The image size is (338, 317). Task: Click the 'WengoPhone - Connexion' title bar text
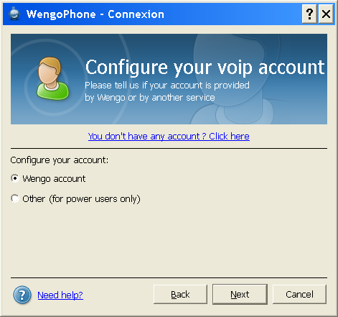tap(95, 14)
